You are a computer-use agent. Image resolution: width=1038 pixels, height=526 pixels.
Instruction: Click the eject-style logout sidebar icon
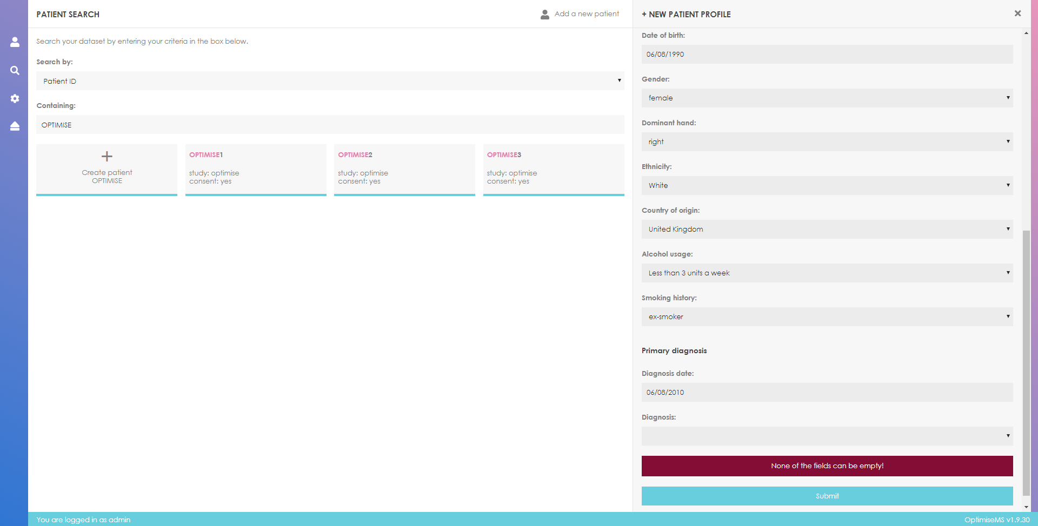[x=15, y=126]
